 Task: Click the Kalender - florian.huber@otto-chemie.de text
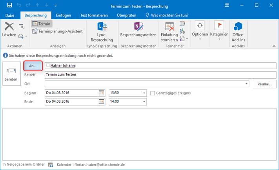(91, 165)
